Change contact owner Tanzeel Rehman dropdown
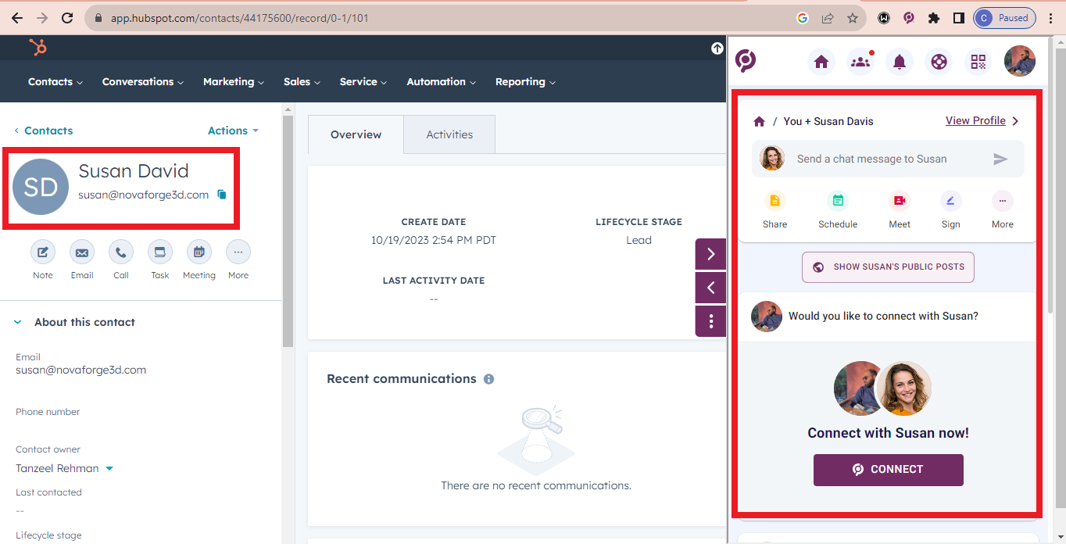Image resolution: width=1066 pixels, height=544 pixels. [x=64, y=468]
